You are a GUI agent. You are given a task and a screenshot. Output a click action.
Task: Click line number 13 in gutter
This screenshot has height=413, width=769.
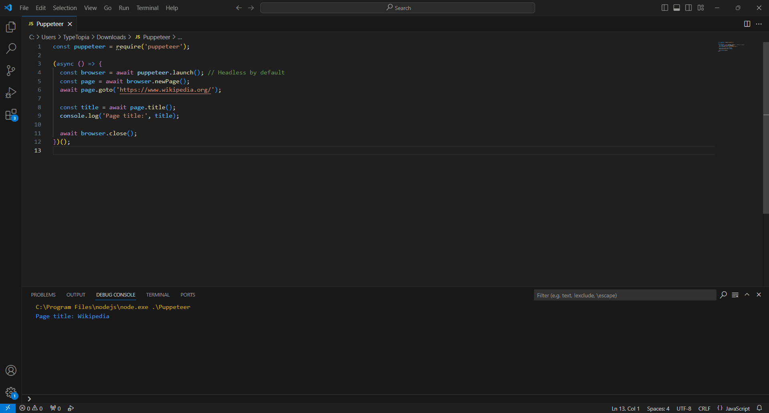pos(38,150)
